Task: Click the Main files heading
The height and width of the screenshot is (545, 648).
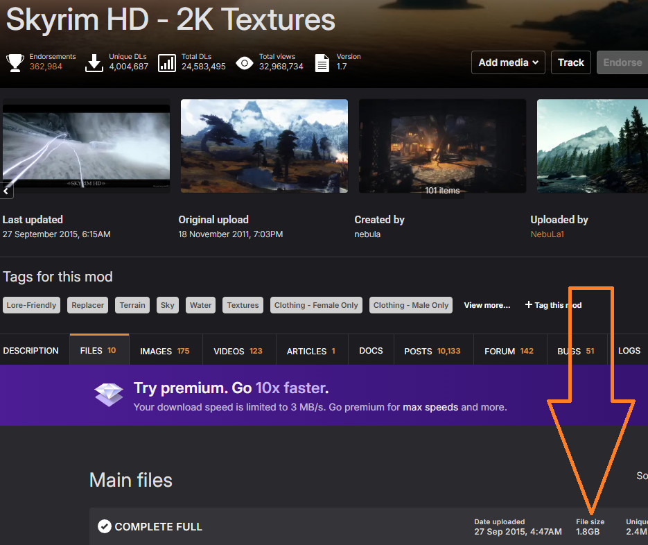Action: point(130,480)
